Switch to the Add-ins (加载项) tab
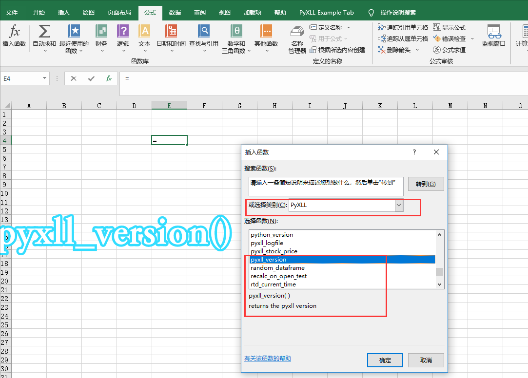 [252, 13]
